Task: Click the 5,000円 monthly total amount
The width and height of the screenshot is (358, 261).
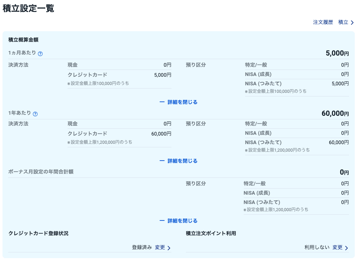Action: coord(337,53)
